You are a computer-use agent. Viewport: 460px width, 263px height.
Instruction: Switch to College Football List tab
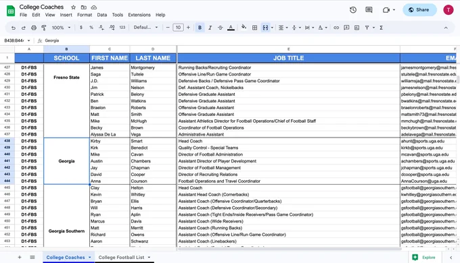[121, 258]
